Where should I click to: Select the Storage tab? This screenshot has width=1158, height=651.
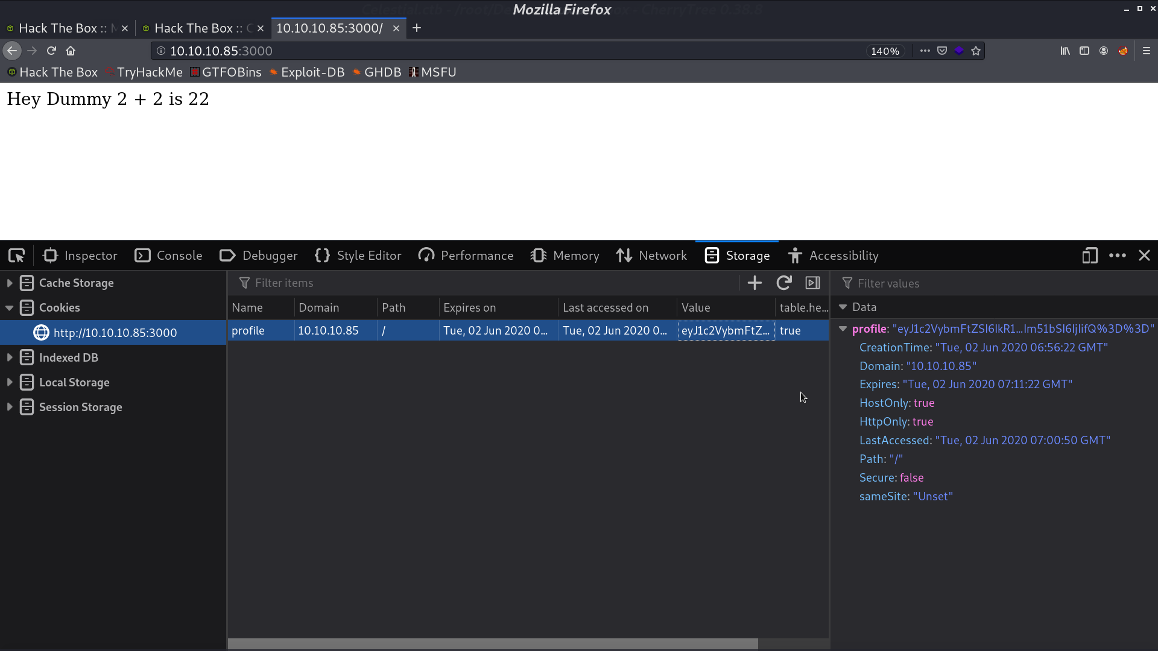[737, 256]
